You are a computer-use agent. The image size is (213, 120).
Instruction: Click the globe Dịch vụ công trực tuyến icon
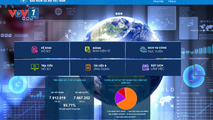pyautogui.click(x=143, y=49)
